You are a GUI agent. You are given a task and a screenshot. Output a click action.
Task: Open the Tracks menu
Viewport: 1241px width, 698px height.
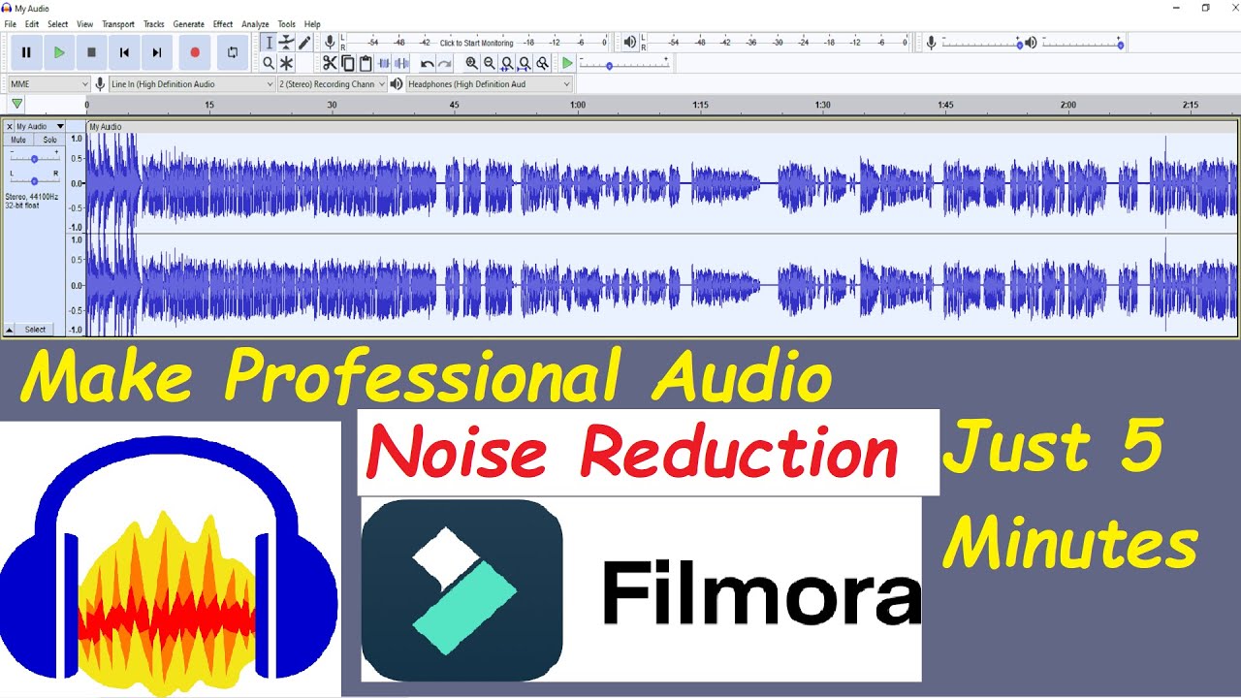154,24
